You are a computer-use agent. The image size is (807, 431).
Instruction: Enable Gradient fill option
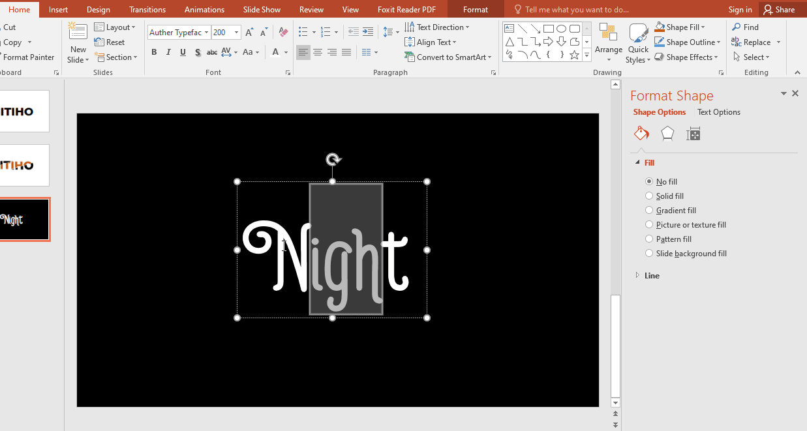pyautogui.click(x=649, y=210)
